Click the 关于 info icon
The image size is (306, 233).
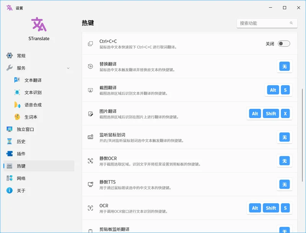9,190
